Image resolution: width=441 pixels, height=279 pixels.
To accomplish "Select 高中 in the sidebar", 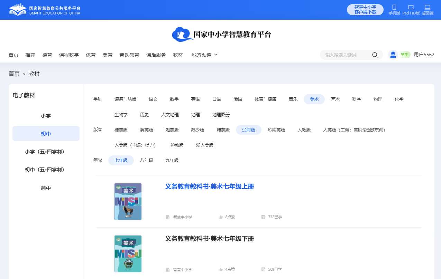I will coord(46,188).
